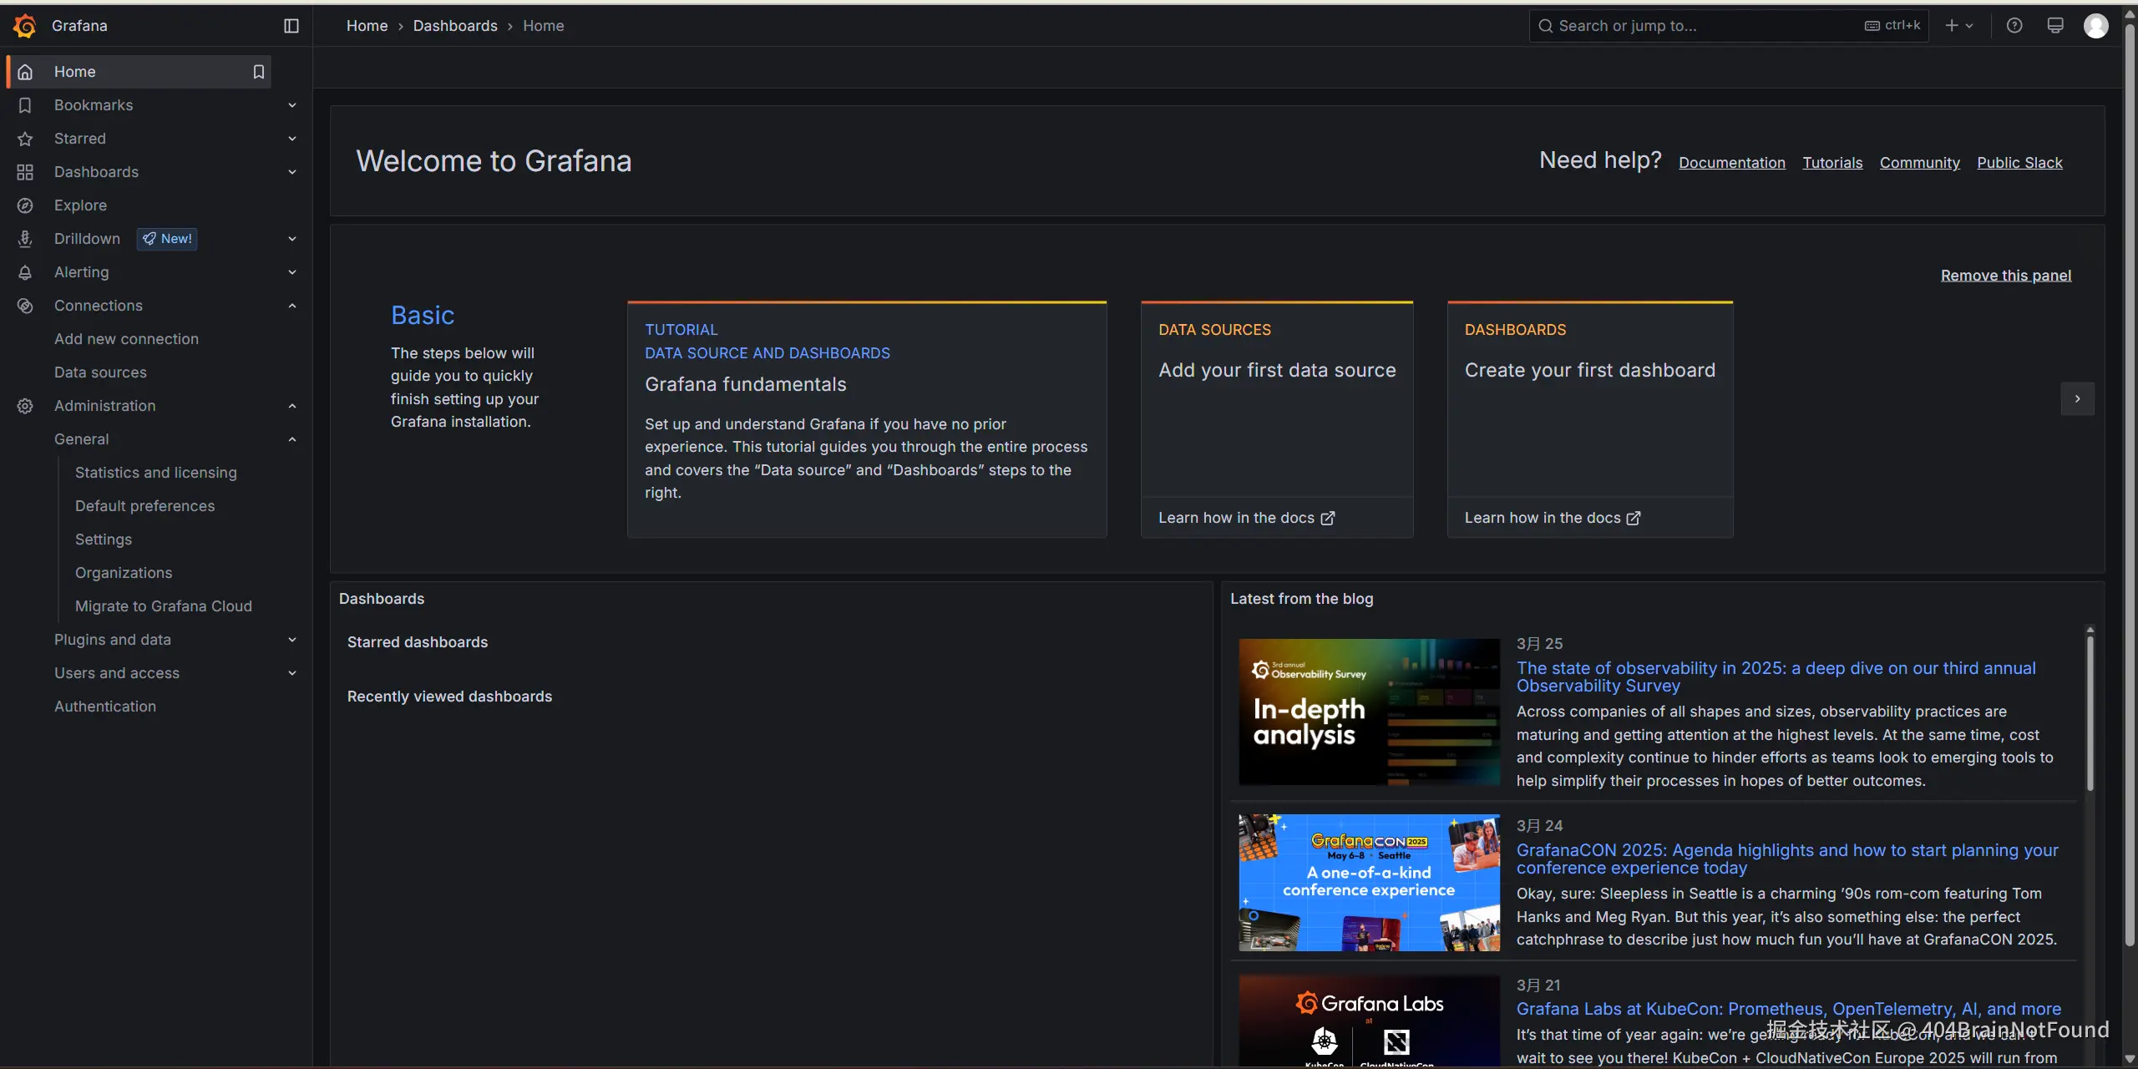Screen dimensions: 2138x1069
Task: Click the GrafanaCON 2025 blog thumbnail
Action: 1370,883
